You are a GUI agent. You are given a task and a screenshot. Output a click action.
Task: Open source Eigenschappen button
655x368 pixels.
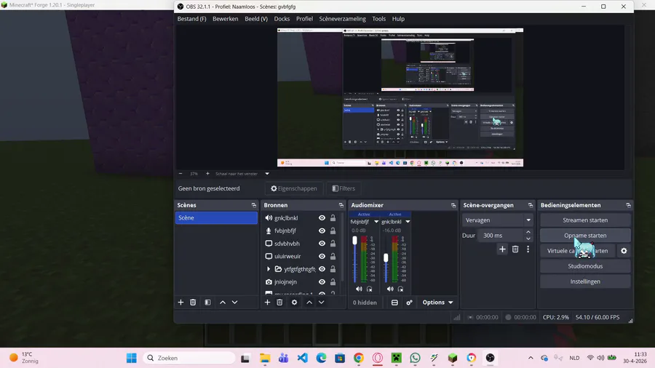(294, 188)
